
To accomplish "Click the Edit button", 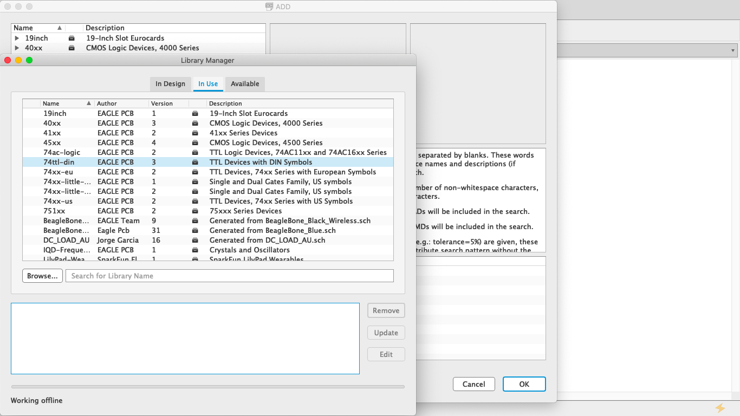I will click(386, 354).
